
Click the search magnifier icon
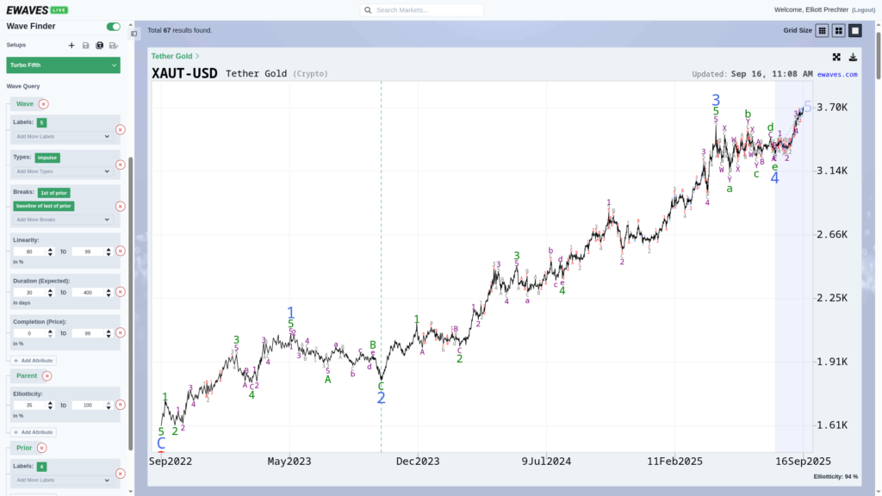click(x=368, y=10)
